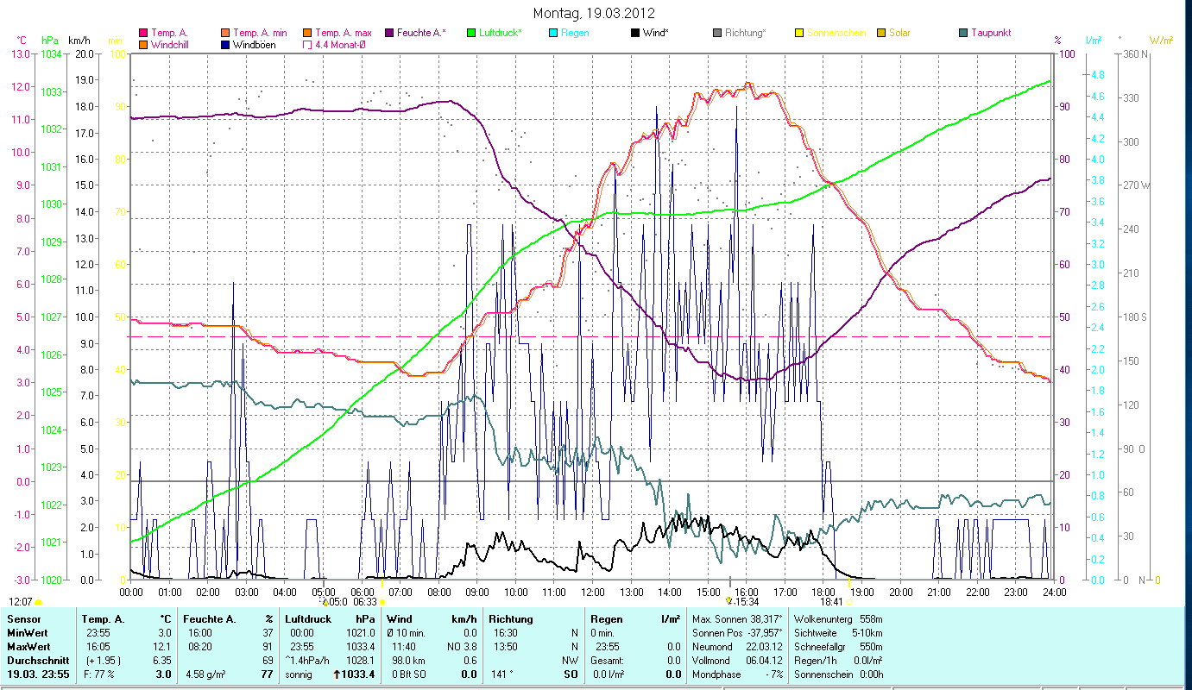Image resolution: width=1192 pixels, height=690 pixels.
Task: Click the gray Richtung* legend swatch
Action: [717, 33]
